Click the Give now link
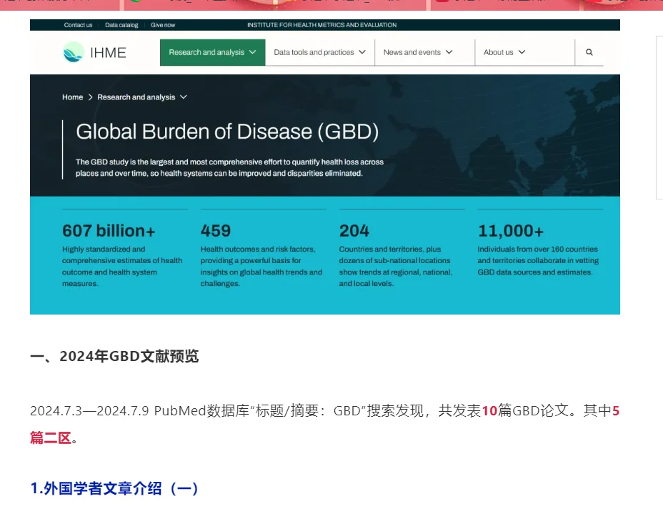This screenshot has height=514, width=663. tap(163, 25)
